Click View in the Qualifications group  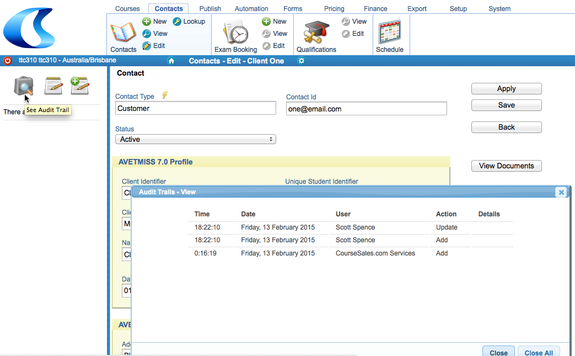[354, 22]
